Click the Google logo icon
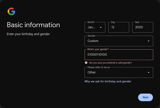 tap(11, 11)
